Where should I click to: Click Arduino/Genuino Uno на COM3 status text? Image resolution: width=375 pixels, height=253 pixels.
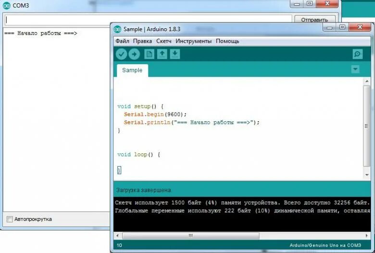[325, 245]
